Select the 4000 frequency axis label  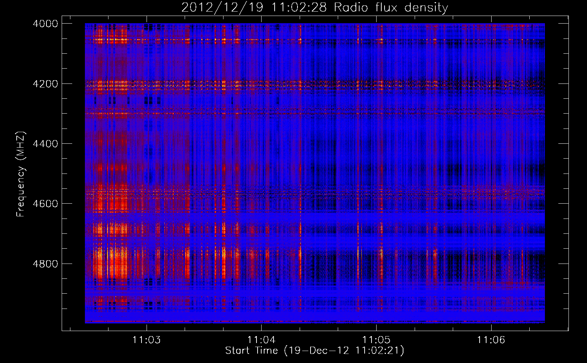[x=45, y=24]
